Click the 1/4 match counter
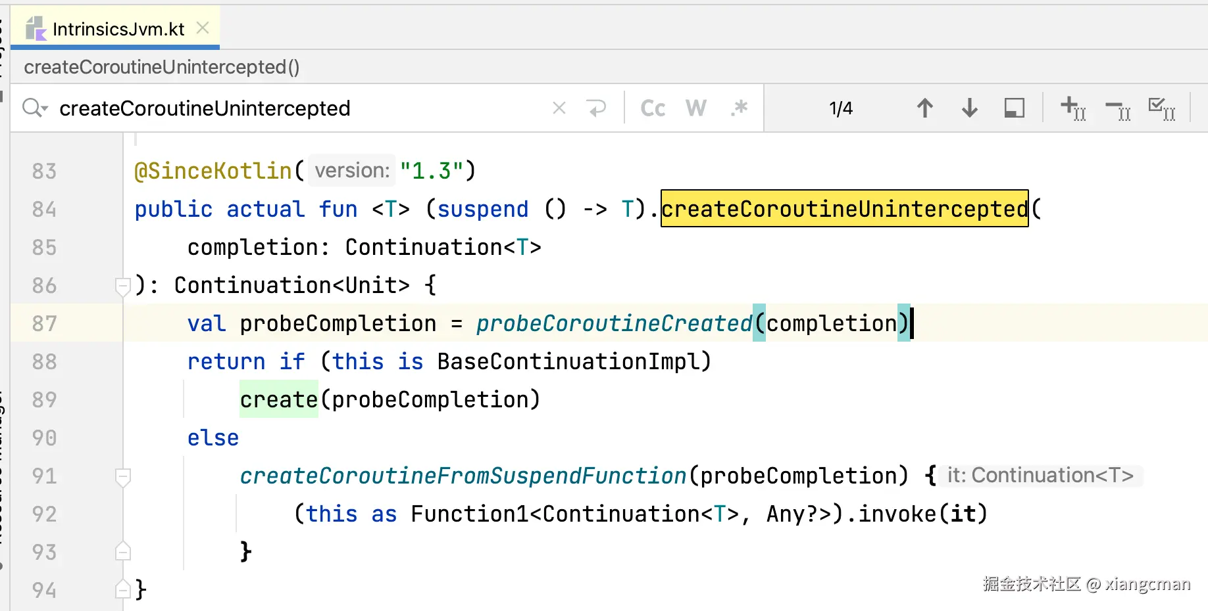This screenshot has width=1208, height=611. (x=840, y=108)
